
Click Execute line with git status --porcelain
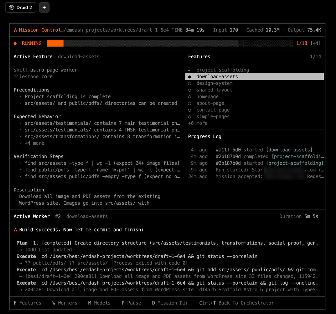pos(137,257)
